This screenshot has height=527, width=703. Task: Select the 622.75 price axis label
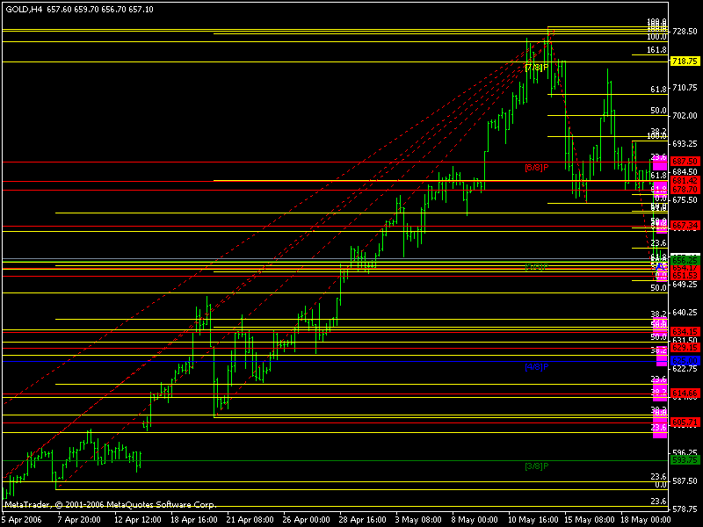point(685,368)
